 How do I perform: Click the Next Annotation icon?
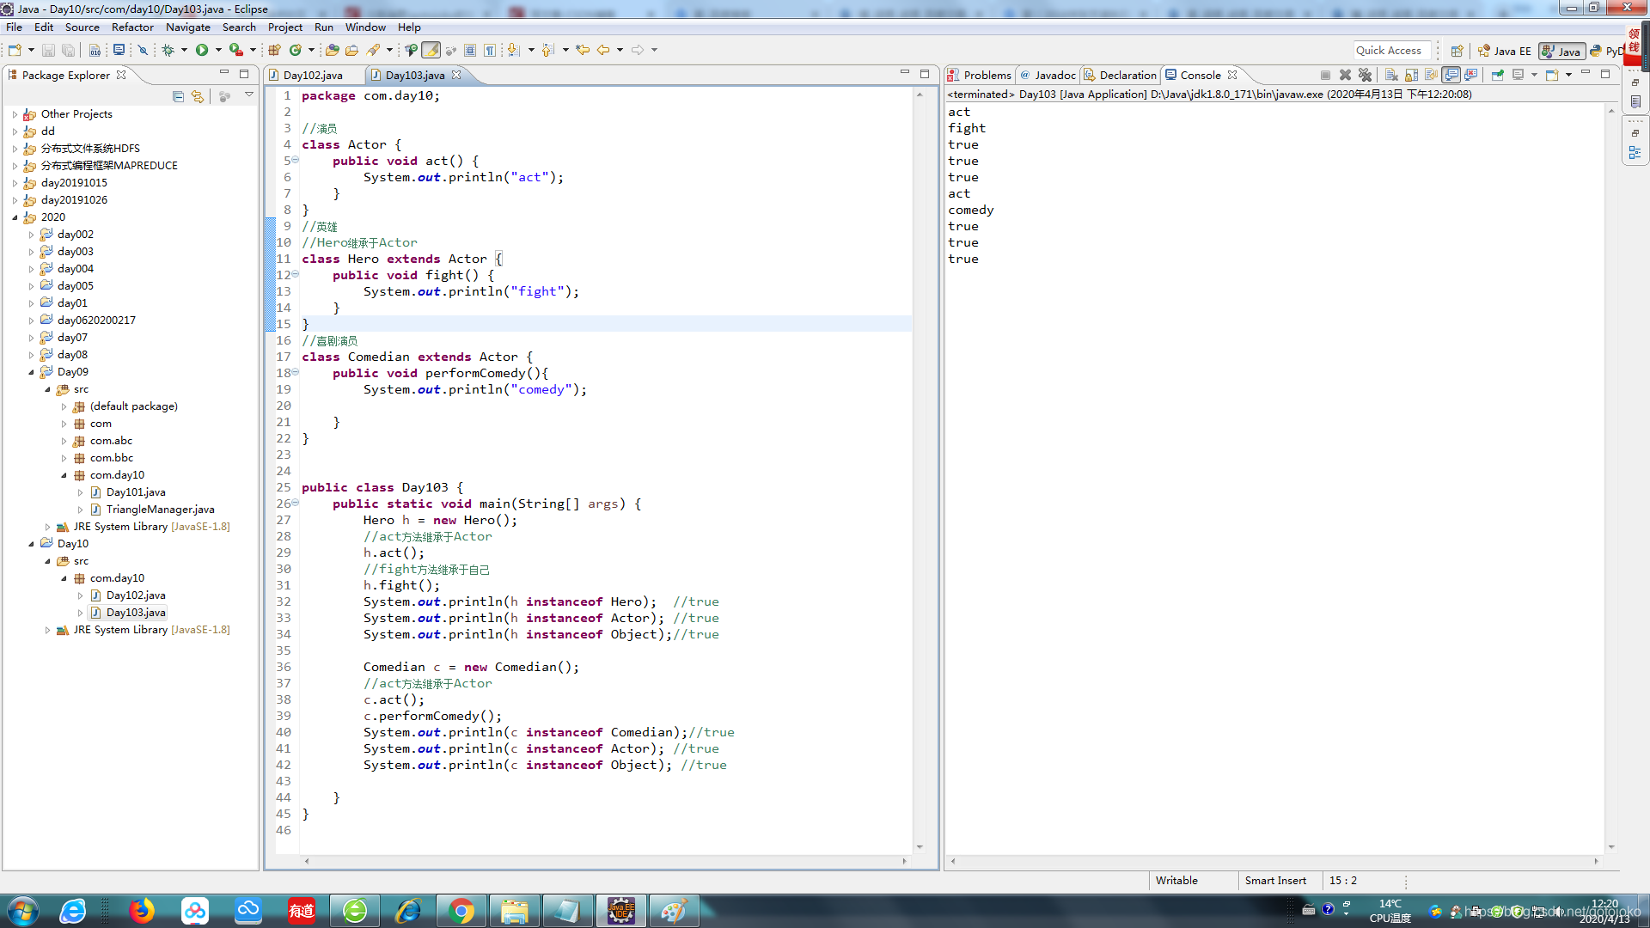tap(514, 50)
